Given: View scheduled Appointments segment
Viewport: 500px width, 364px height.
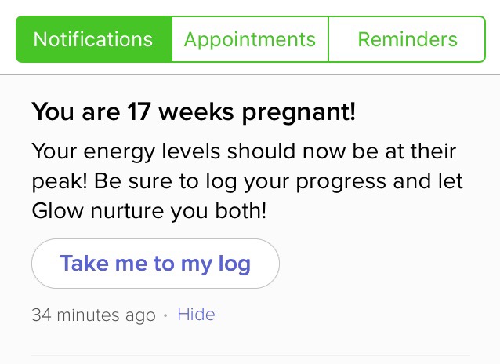Looking at the screenshot, I should [x=250, y=39].
